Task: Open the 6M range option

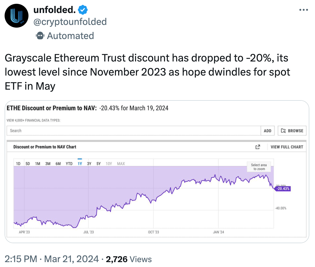Action: pyautogui.click(x=58, y=163)
